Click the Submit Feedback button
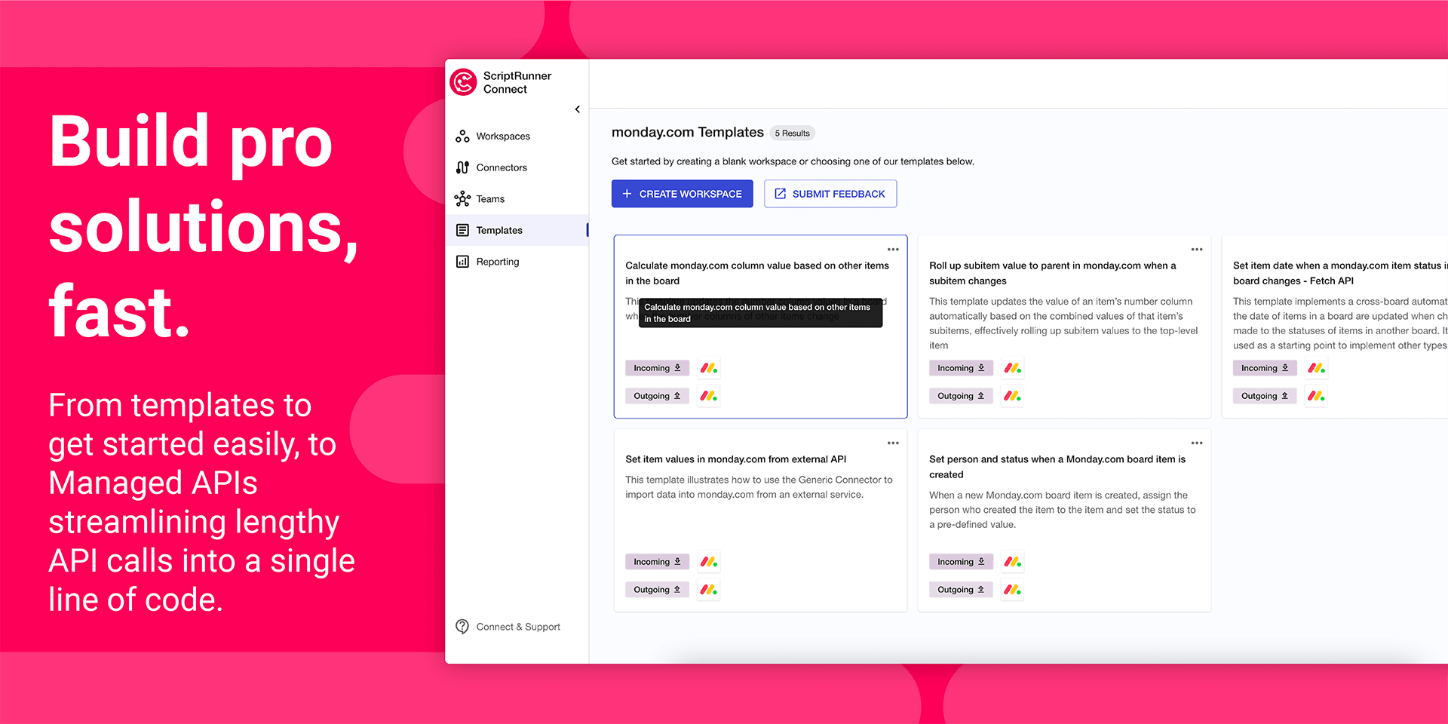 (x=830, y=194)
